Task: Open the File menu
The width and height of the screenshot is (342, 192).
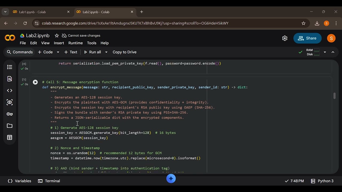Action: tap(23, 43)
